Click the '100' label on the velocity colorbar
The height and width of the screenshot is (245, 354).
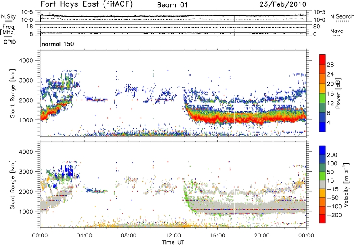[x=332, y=164]
